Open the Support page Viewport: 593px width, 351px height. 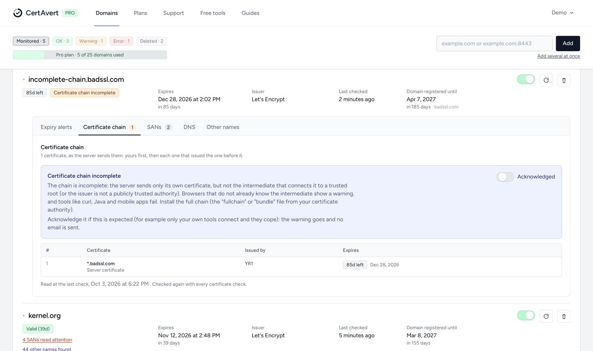click(x=173, y=13)
